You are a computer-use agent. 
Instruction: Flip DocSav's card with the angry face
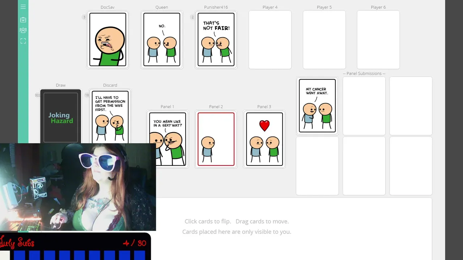coord(108,40)
